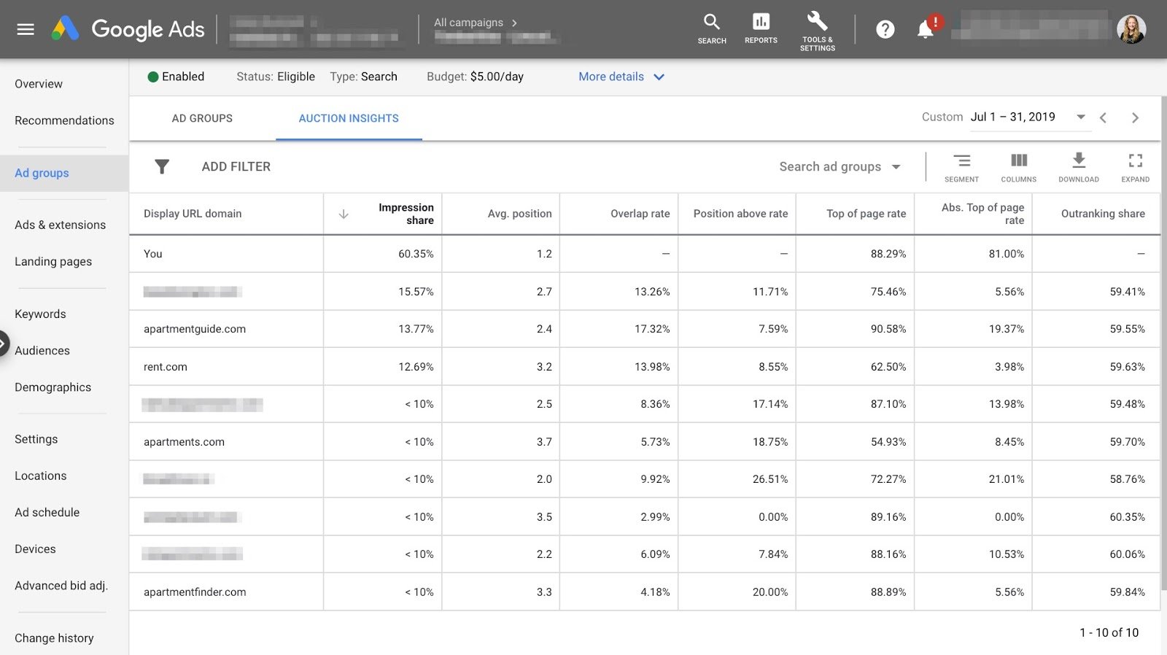Open Recommendations in the sidebar
The image size is (1167, 655).
coord(64,120)
